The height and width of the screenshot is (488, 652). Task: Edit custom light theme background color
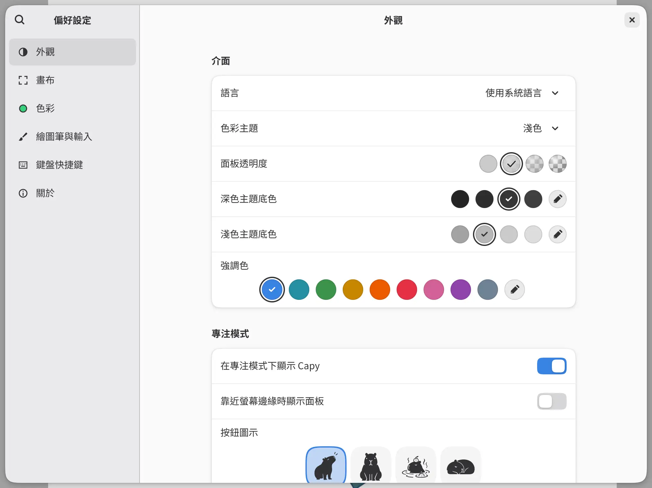(558, 234)
